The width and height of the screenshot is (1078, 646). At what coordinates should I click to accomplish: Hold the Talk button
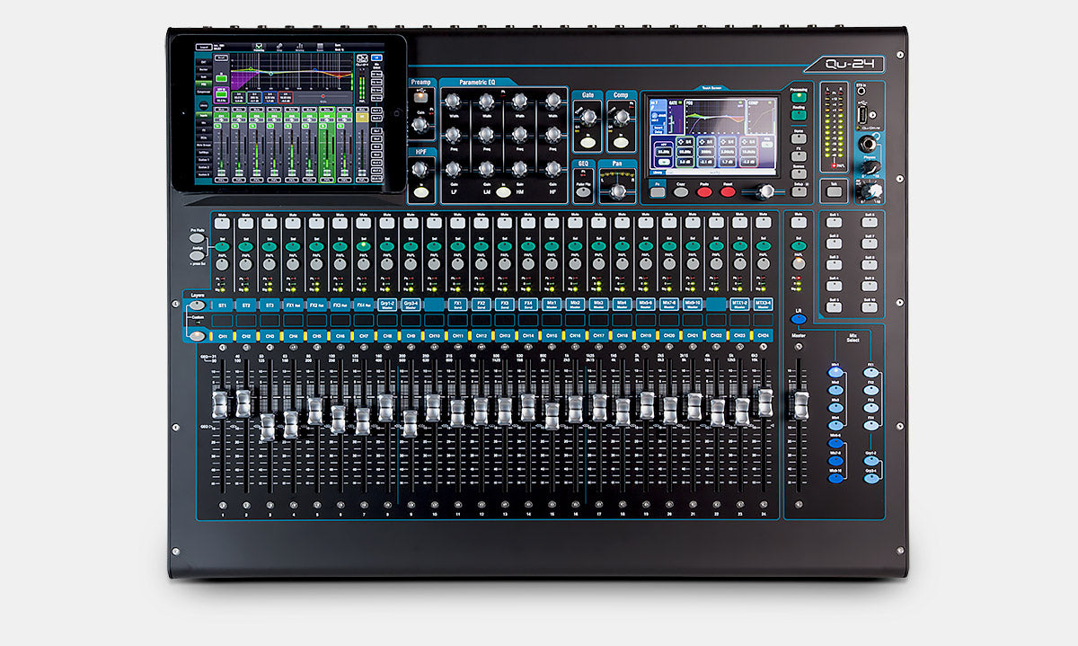[835, 190]
